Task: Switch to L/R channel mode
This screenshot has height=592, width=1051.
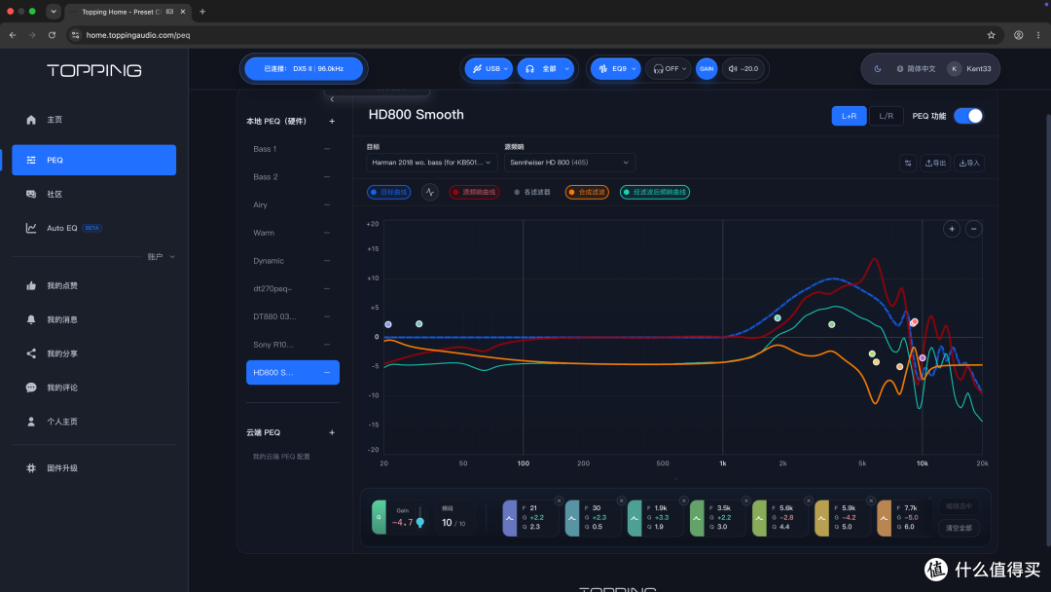Action: point(887,116)
